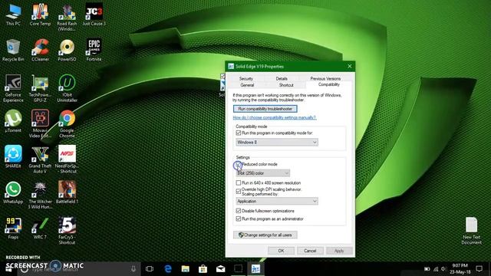Open Microsoft Store taskbar icon
This screenshot has height=276, width=491.
coord(203,268)
